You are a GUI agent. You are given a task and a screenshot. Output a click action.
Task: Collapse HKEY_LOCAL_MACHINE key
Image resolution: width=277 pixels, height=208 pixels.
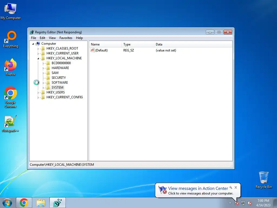click(38, 58)
